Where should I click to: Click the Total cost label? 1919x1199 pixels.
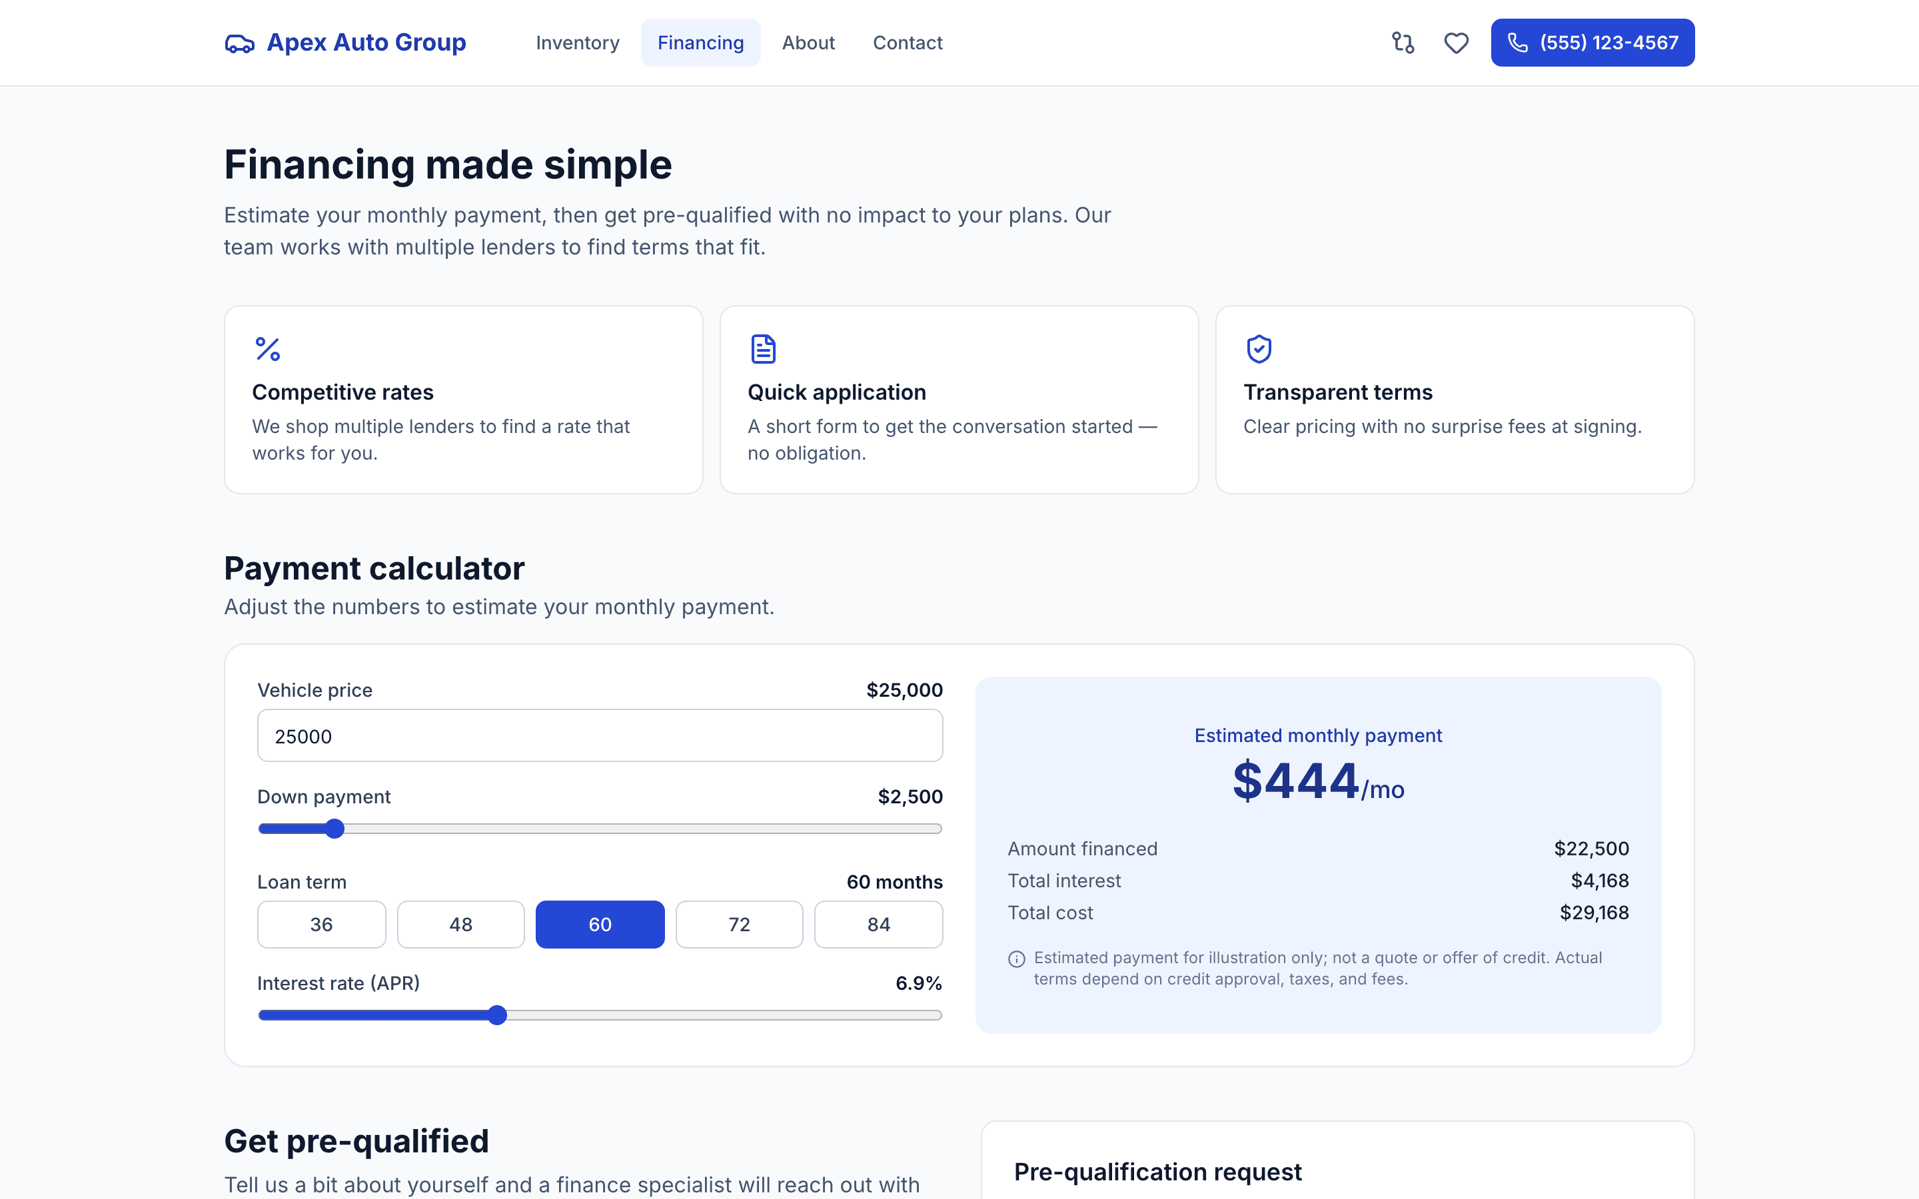[1050, 913]
